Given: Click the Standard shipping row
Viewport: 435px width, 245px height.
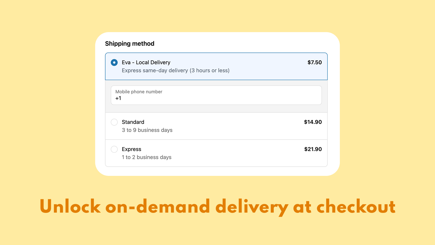Looking at the screenshot, I should (x=216, y=126).
